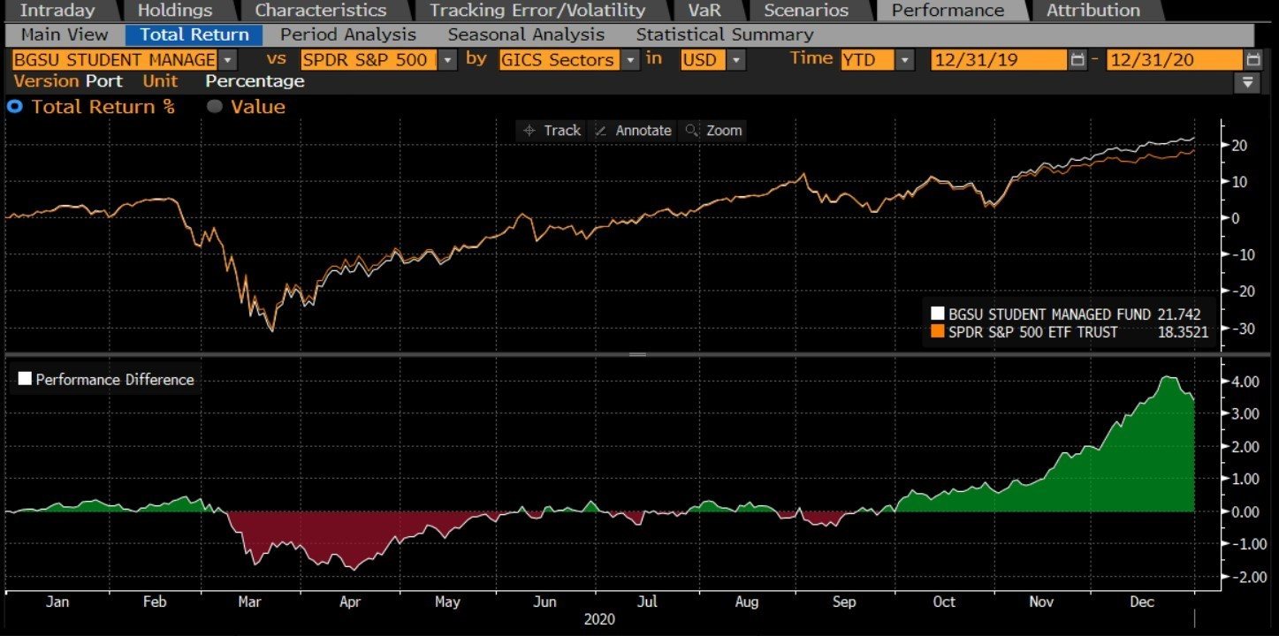Open the USD currency dropdown
The height and width of the screenshot is (636, 1279).
736,60
